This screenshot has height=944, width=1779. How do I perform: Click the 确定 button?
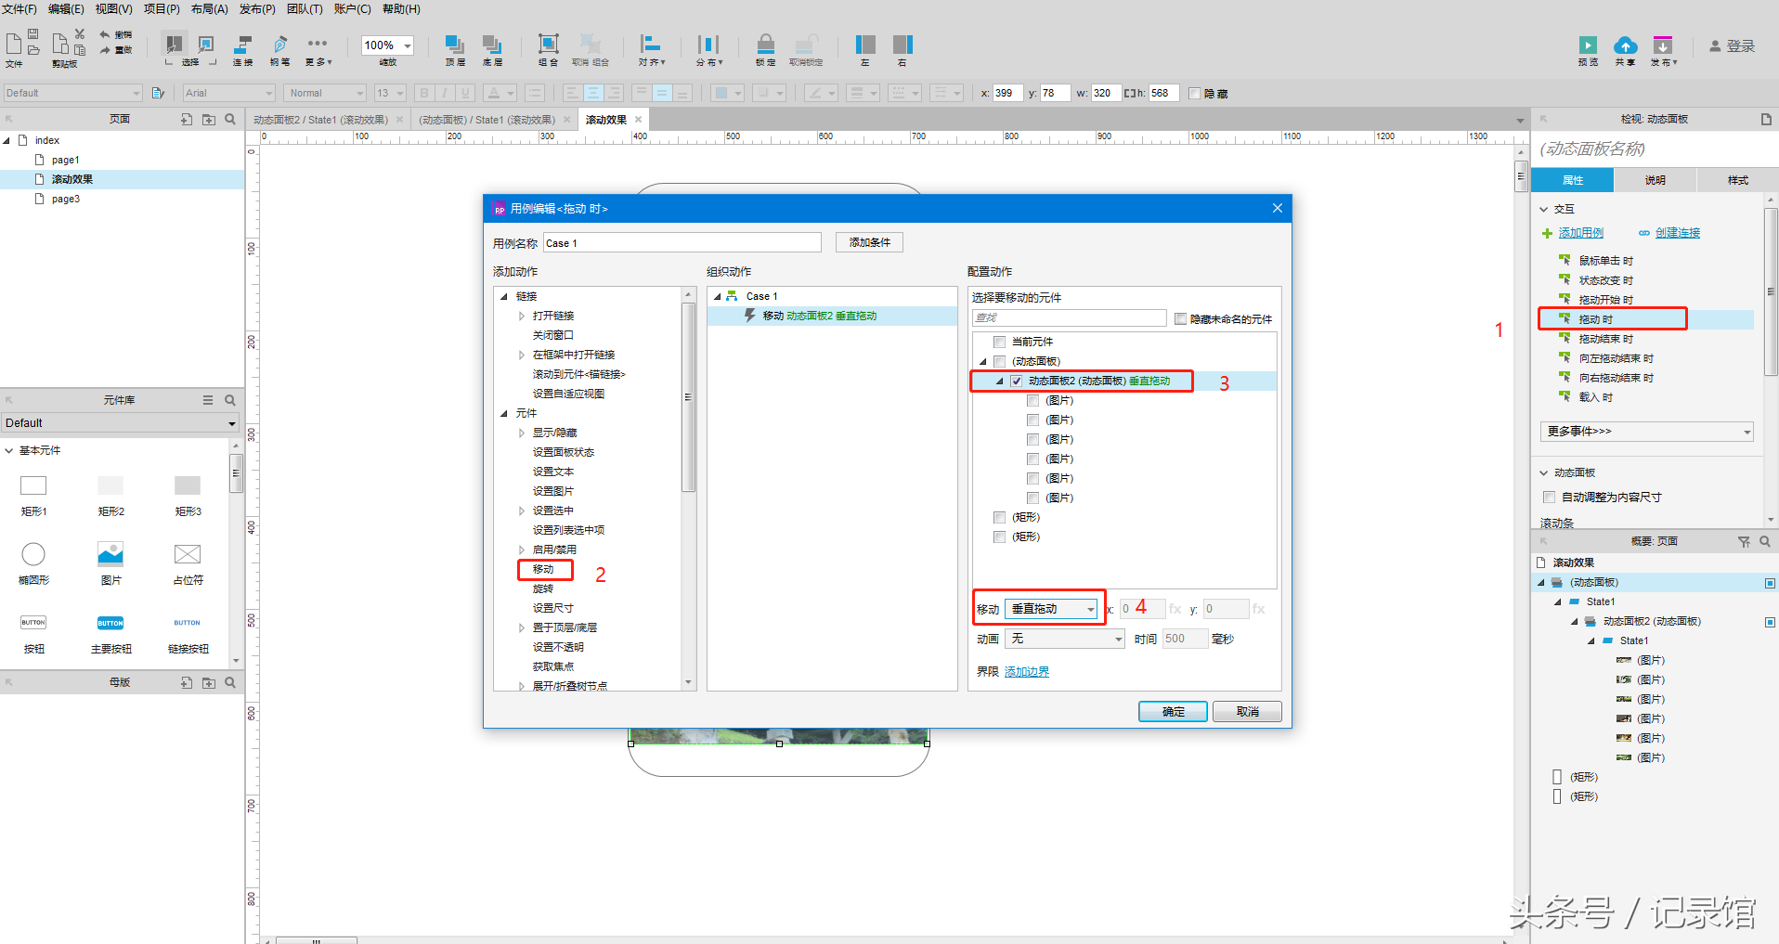click(1173, 712)
